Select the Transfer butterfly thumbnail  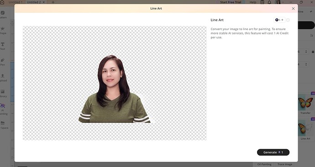[305, 103]
